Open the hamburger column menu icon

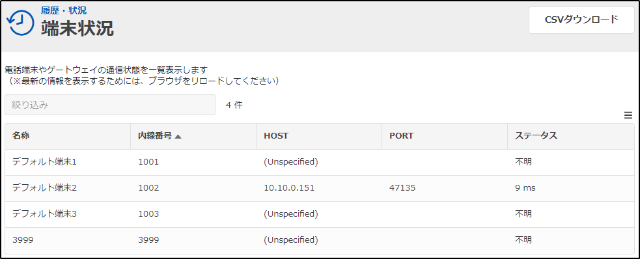point(628,116)
